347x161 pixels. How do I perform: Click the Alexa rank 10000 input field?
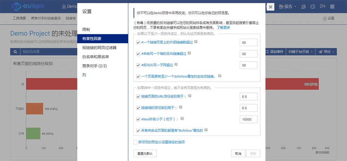coord(248,119)
